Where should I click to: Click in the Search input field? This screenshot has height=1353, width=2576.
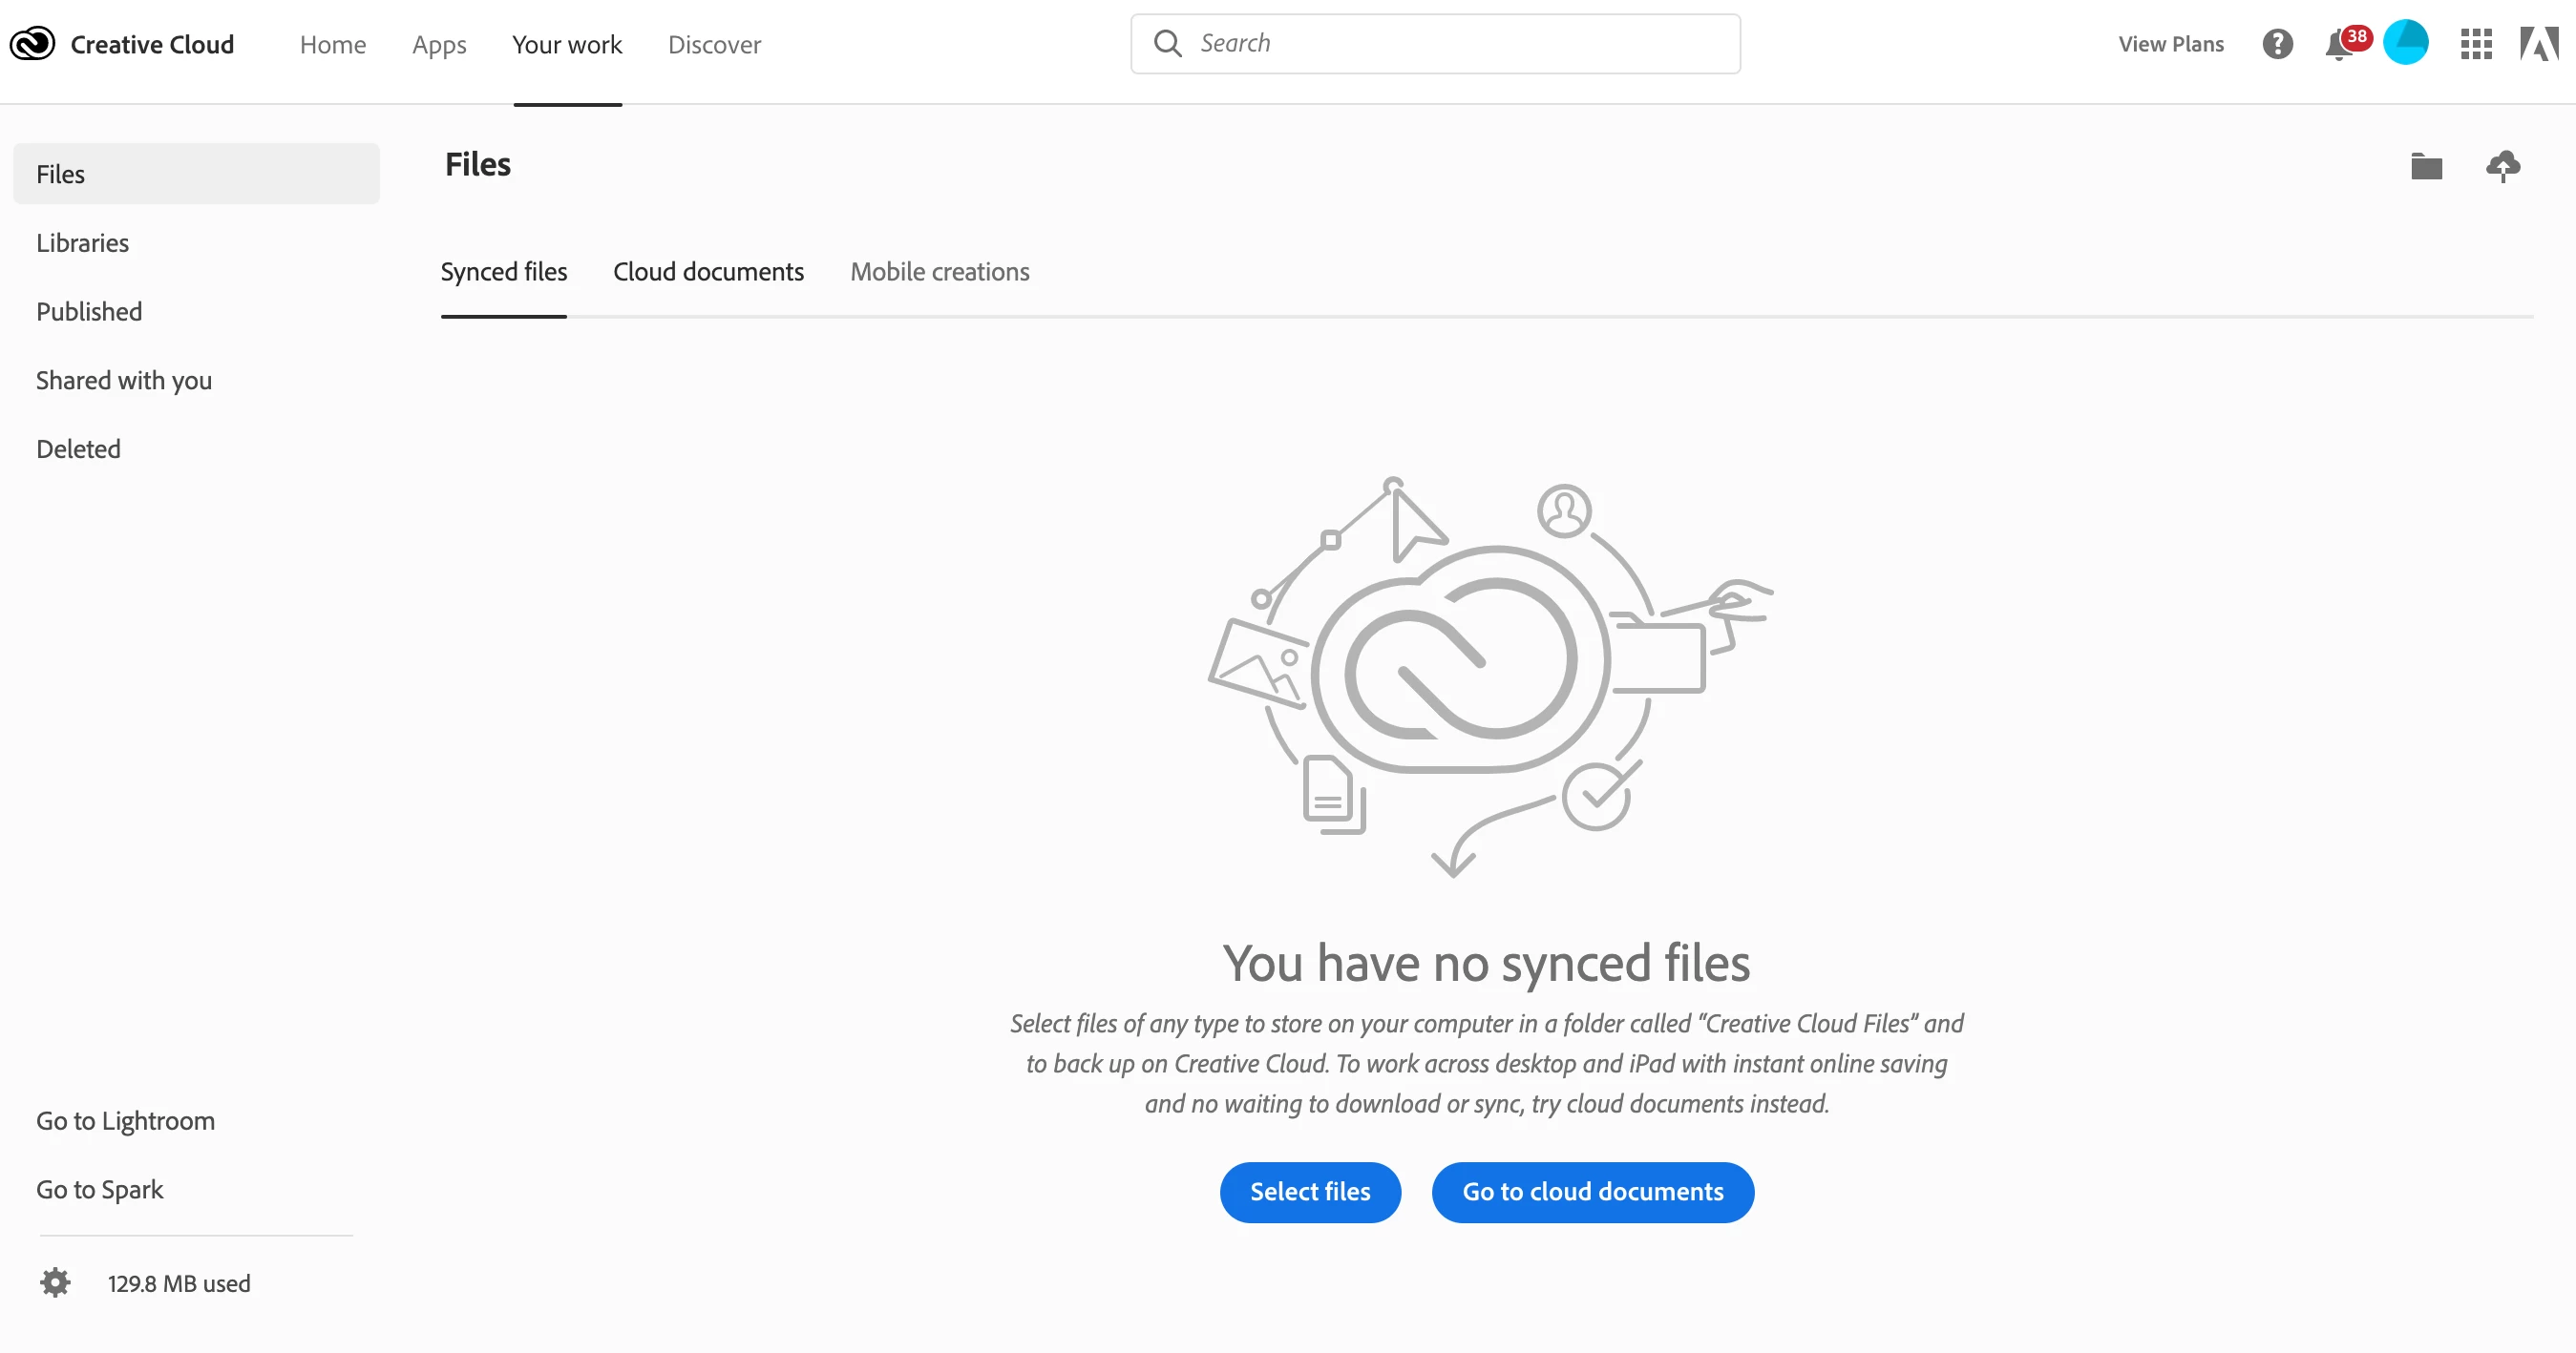point(1460,43)
